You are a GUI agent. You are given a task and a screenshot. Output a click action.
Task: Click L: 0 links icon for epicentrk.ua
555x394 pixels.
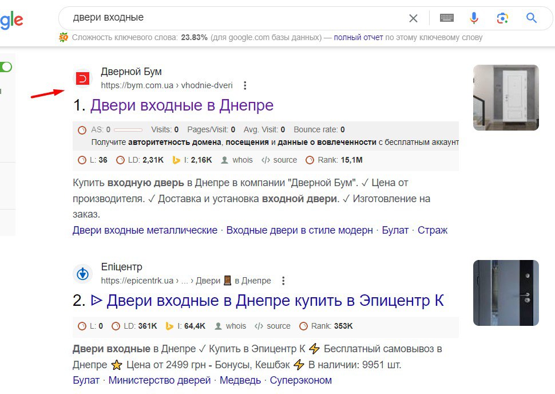coord(82,326)
